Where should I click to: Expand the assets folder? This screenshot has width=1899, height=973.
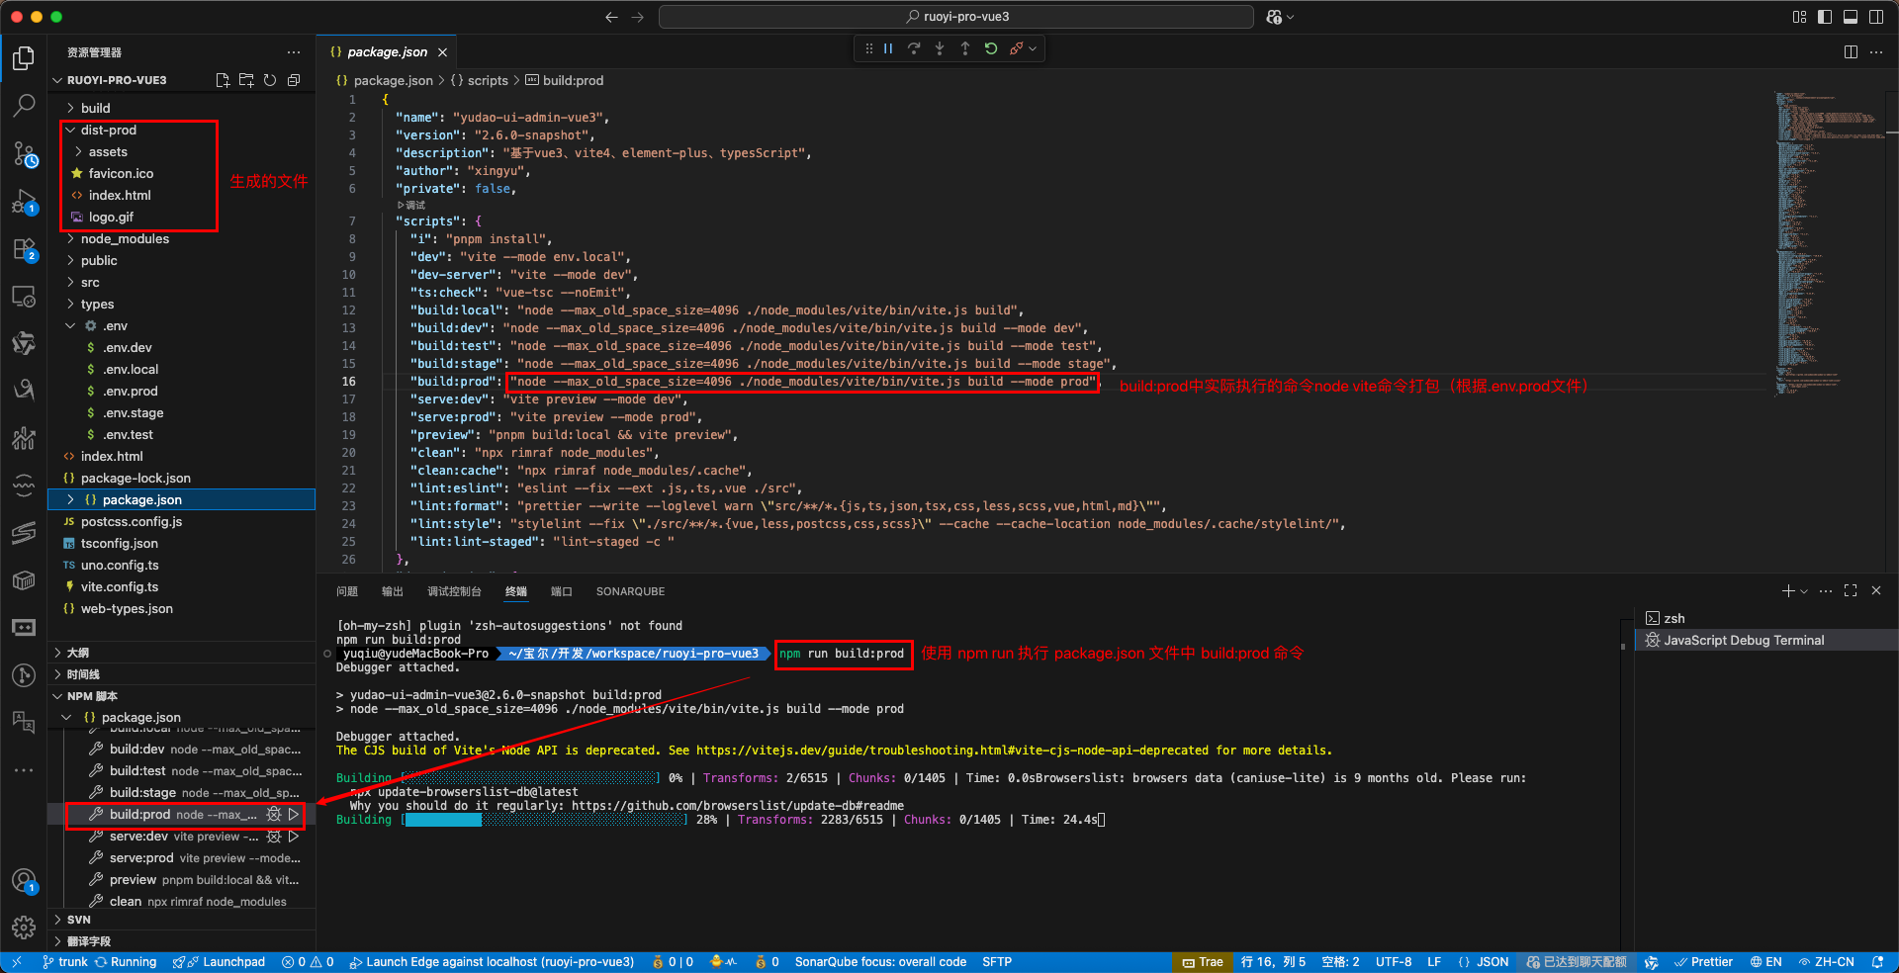78,151
